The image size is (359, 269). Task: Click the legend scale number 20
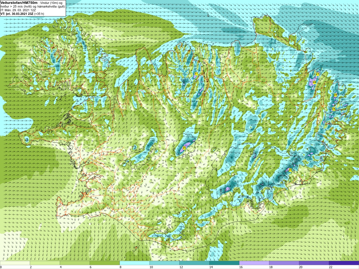tap(301, 267)
